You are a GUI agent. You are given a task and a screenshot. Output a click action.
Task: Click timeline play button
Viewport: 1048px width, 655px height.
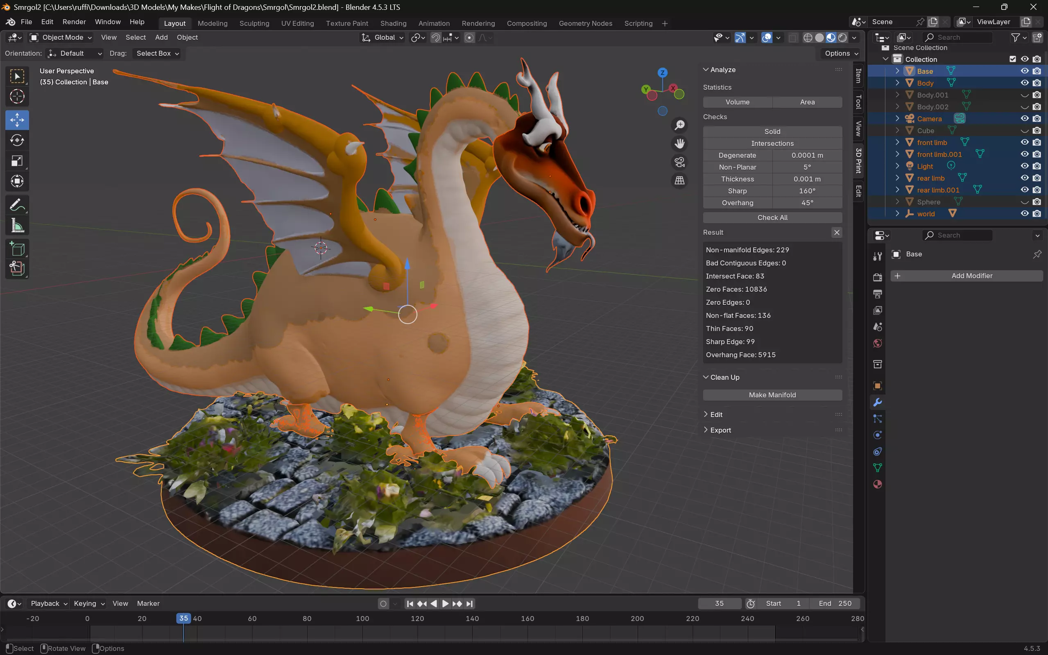(x=445, y=604)
